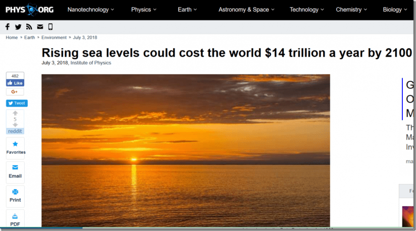Upvote the article on the reddit widget

click(15, 114)
